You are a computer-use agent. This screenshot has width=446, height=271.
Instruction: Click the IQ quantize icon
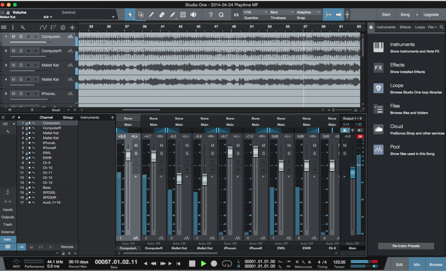click(236, 15)
